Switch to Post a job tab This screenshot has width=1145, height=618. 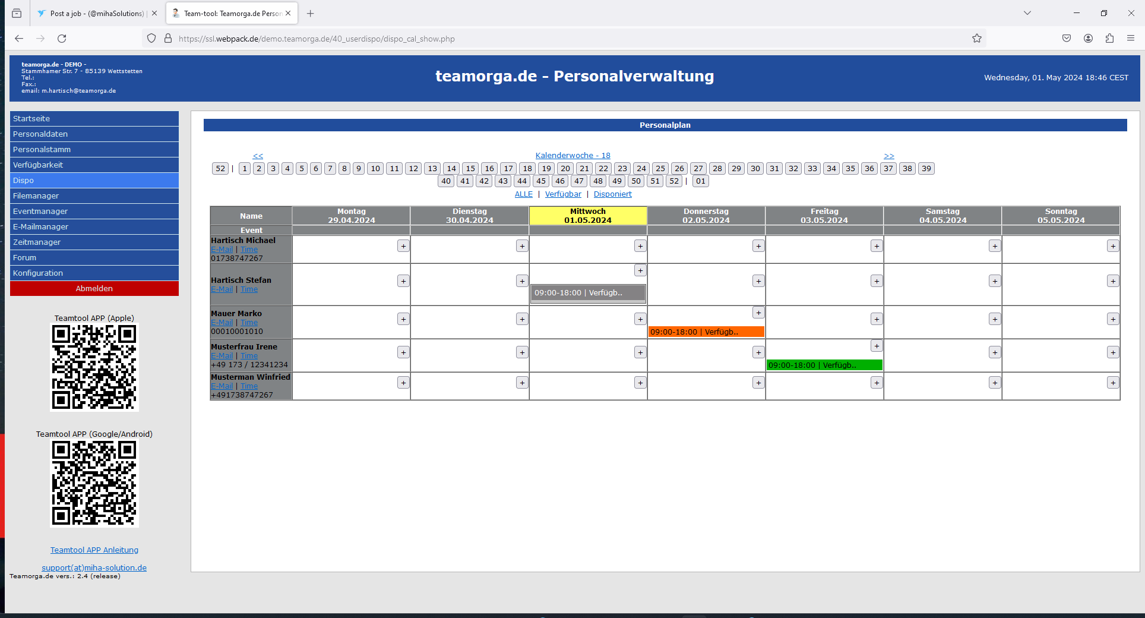tap(96, 13)
